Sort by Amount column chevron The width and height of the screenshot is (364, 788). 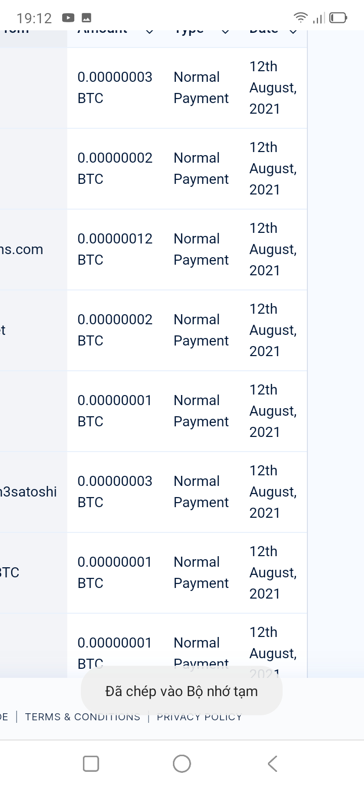click(149, 31)
